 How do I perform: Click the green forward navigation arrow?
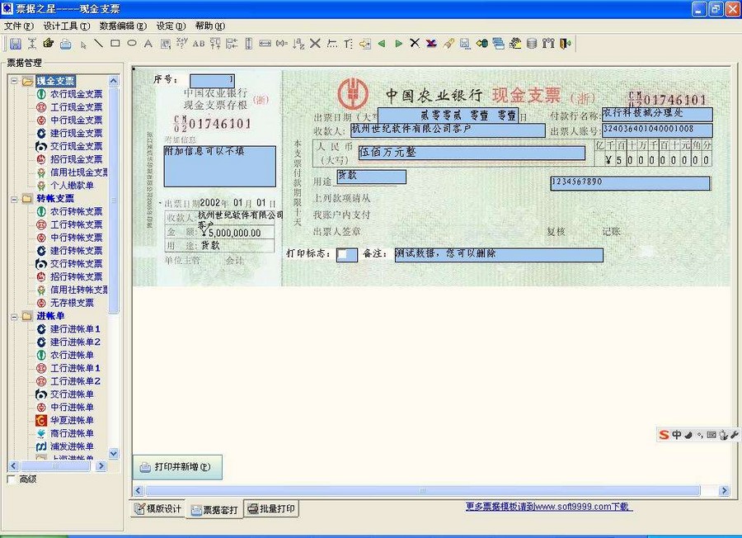[x=400, y=43]
